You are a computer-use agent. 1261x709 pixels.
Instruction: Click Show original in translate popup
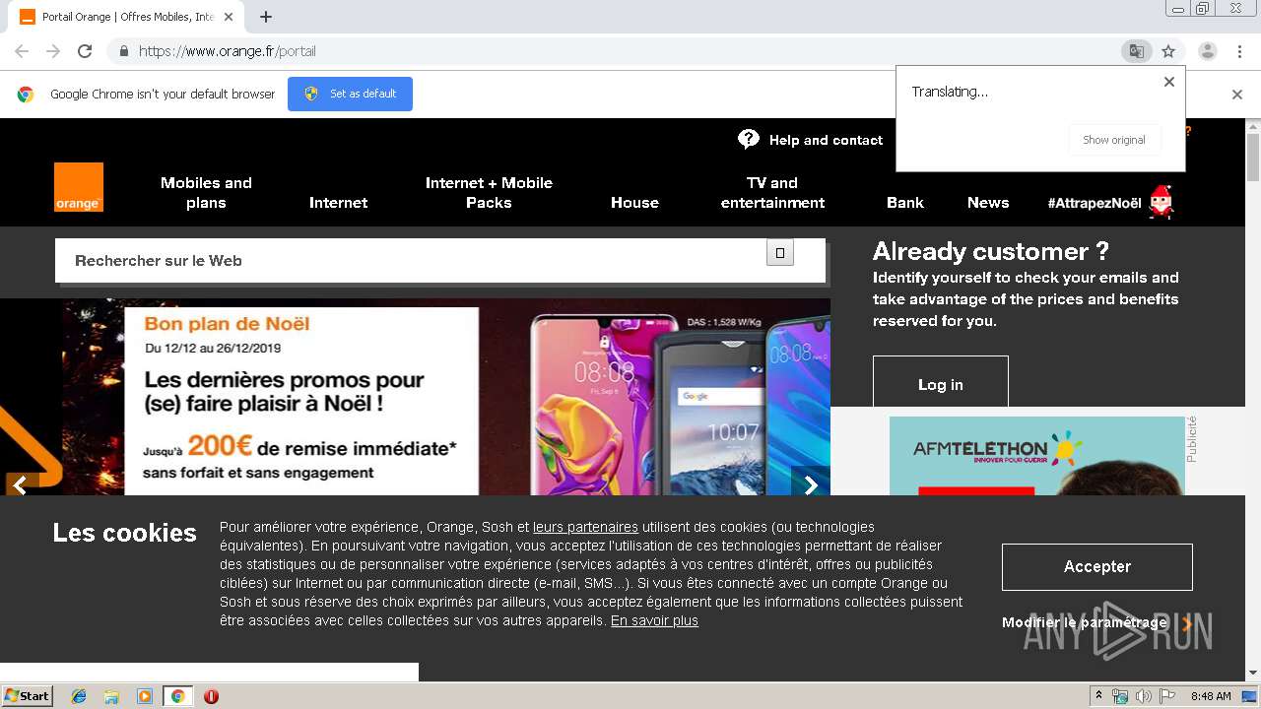click(1114, 140)
